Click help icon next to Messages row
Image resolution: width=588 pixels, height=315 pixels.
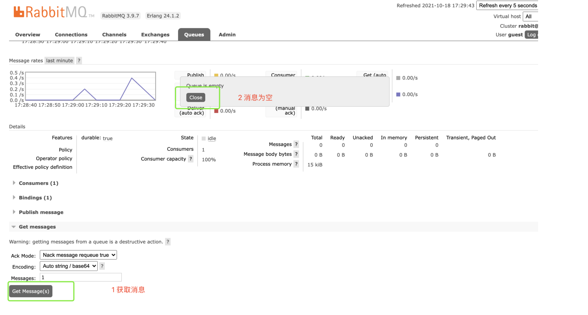(296, 144)
